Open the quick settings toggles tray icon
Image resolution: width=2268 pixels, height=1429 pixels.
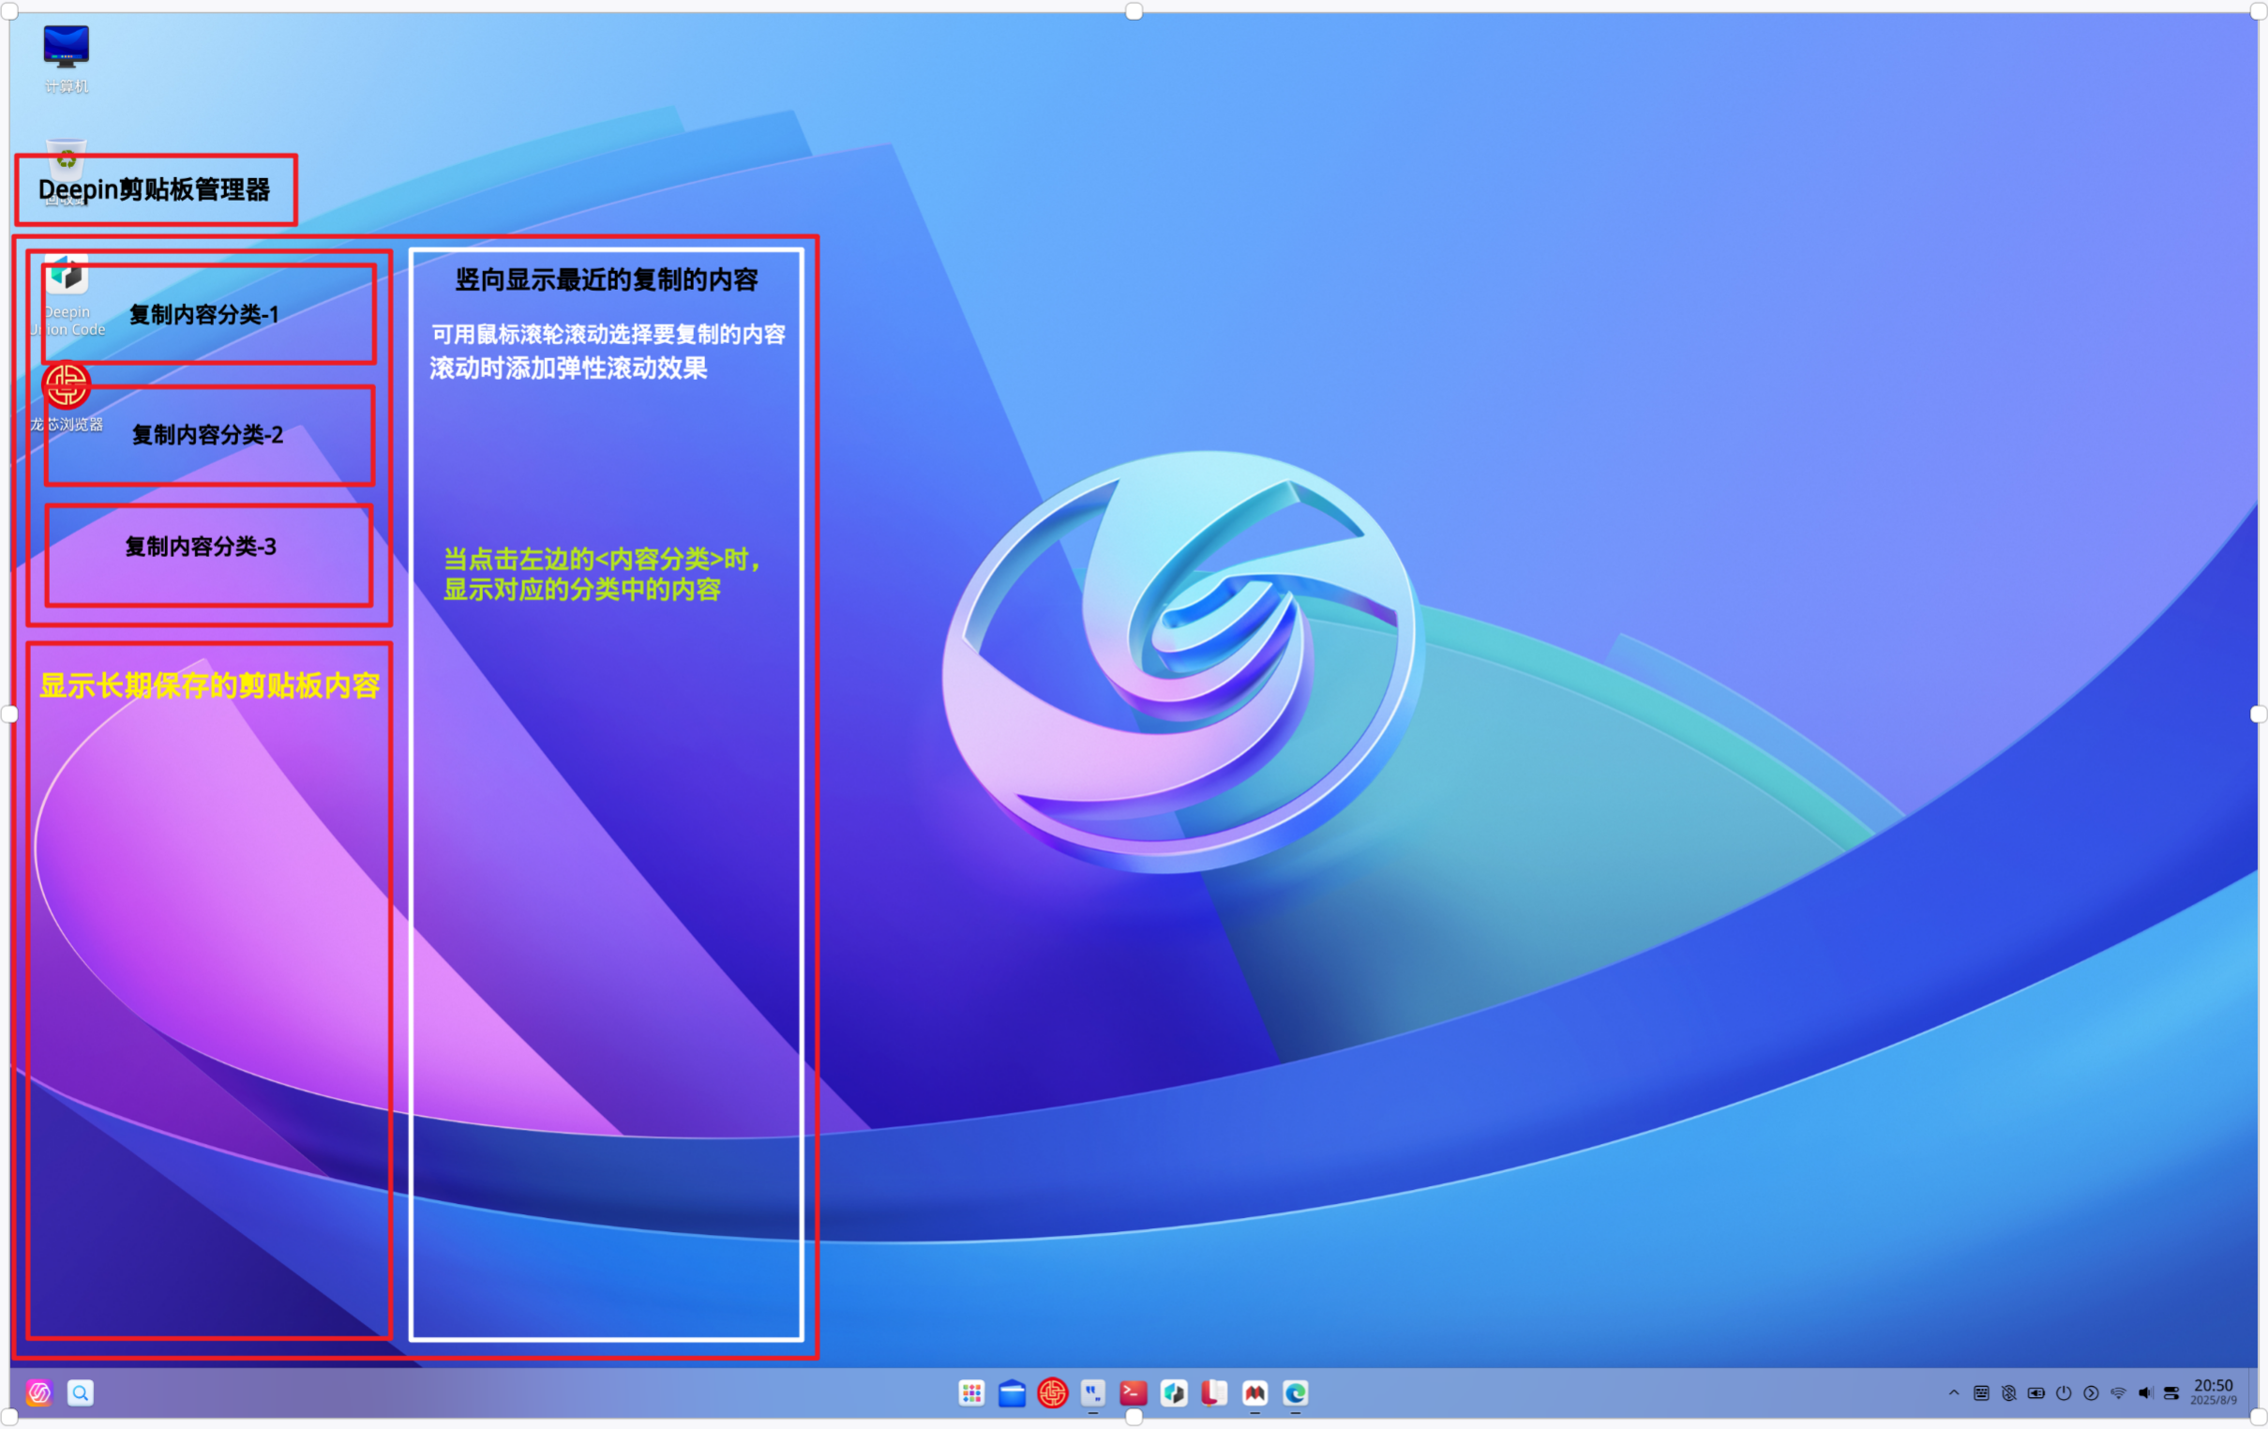click(x=2172, y=1393)
